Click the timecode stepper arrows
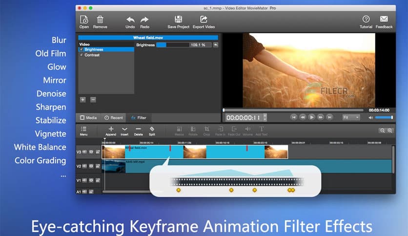Viewport: 408px width, 236px height. pyautogui.click(x=265, y=118)
